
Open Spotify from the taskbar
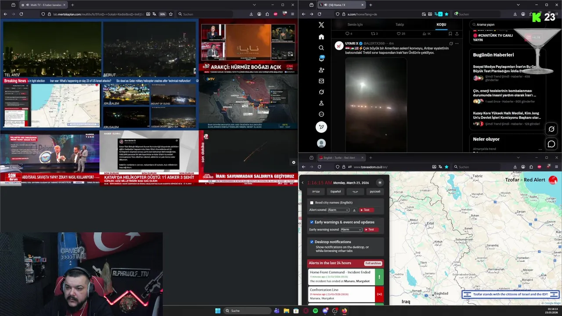pos(315,311)
